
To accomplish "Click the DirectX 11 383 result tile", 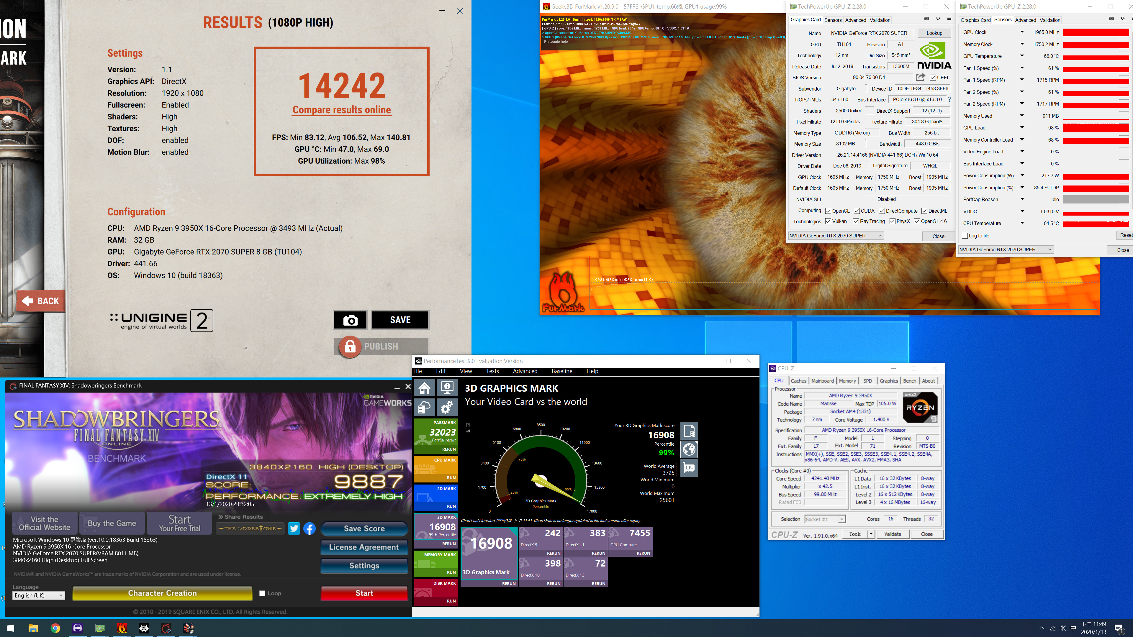I will pyautogui.click(x=585, y=542).
